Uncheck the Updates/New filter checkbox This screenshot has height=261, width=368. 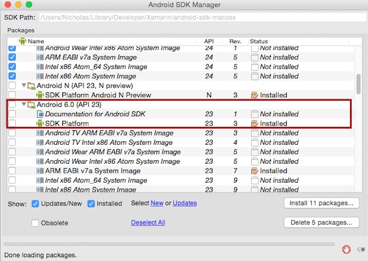click(x=35, y=204)
